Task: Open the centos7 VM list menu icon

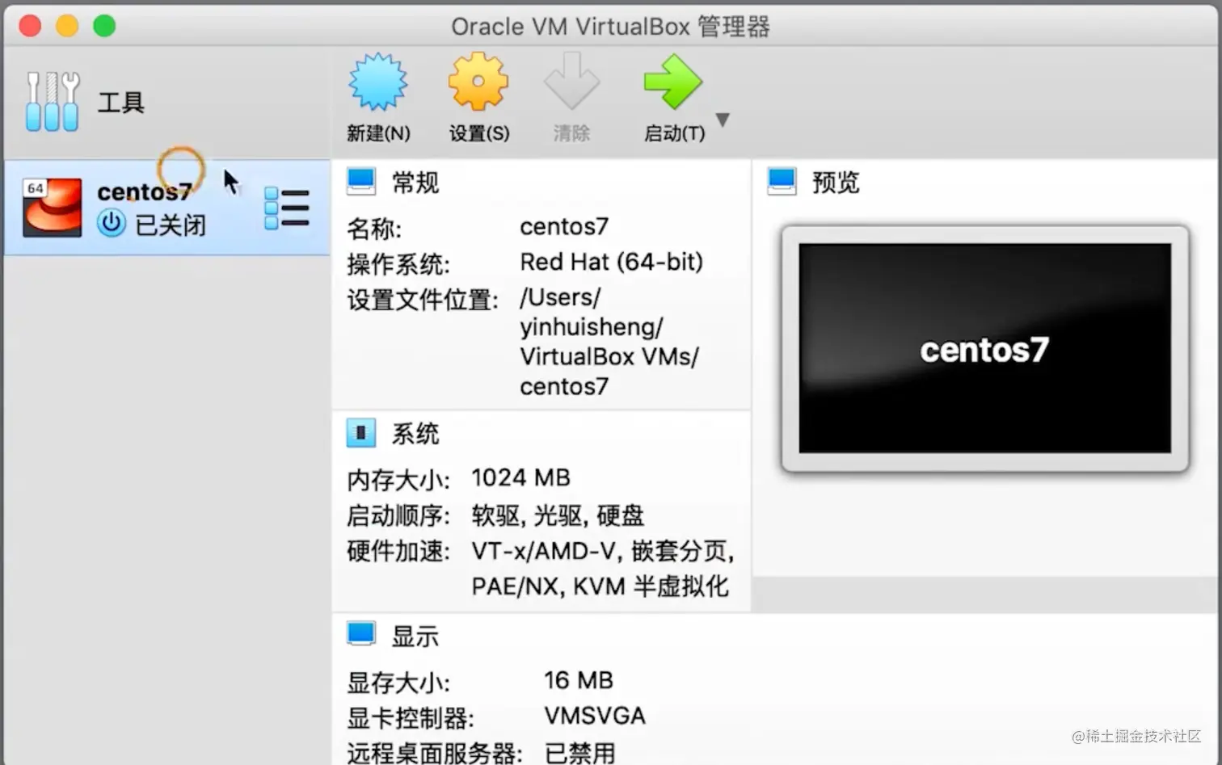Action: click(x=287, y=208)
